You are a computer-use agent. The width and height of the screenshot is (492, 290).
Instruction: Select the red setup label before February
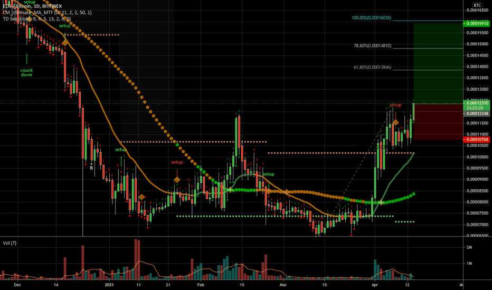point(177,162)
